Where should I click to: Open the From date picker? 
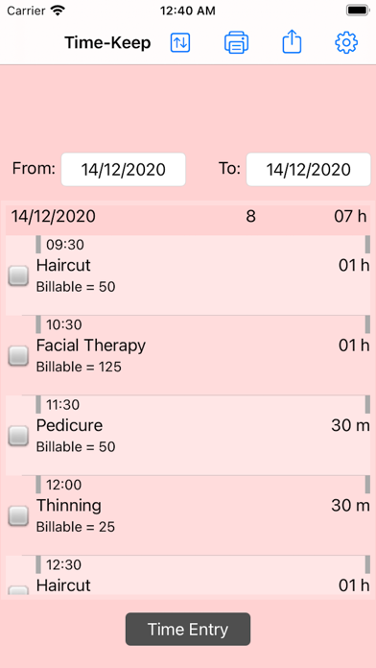click(124, 170)
